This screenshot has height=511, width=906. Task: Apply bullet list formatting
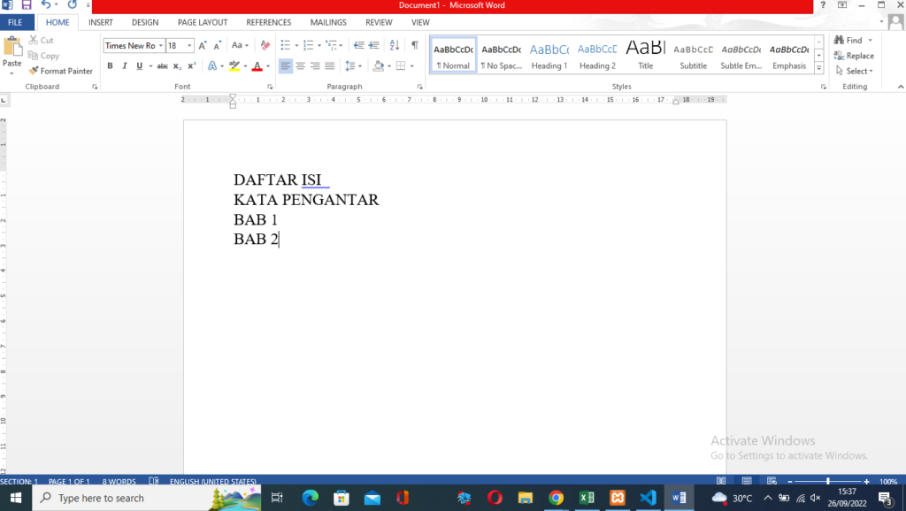point(284,45)
